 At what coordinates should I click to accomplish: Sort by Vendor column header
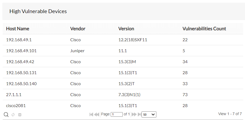click(x=78, y=29)
